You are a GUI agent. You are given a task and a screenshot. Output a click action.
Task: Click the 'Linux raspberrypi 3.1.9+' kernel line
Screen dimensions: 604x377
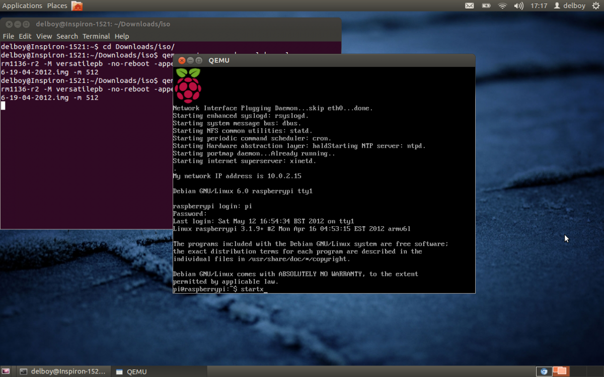click(292, 229)
